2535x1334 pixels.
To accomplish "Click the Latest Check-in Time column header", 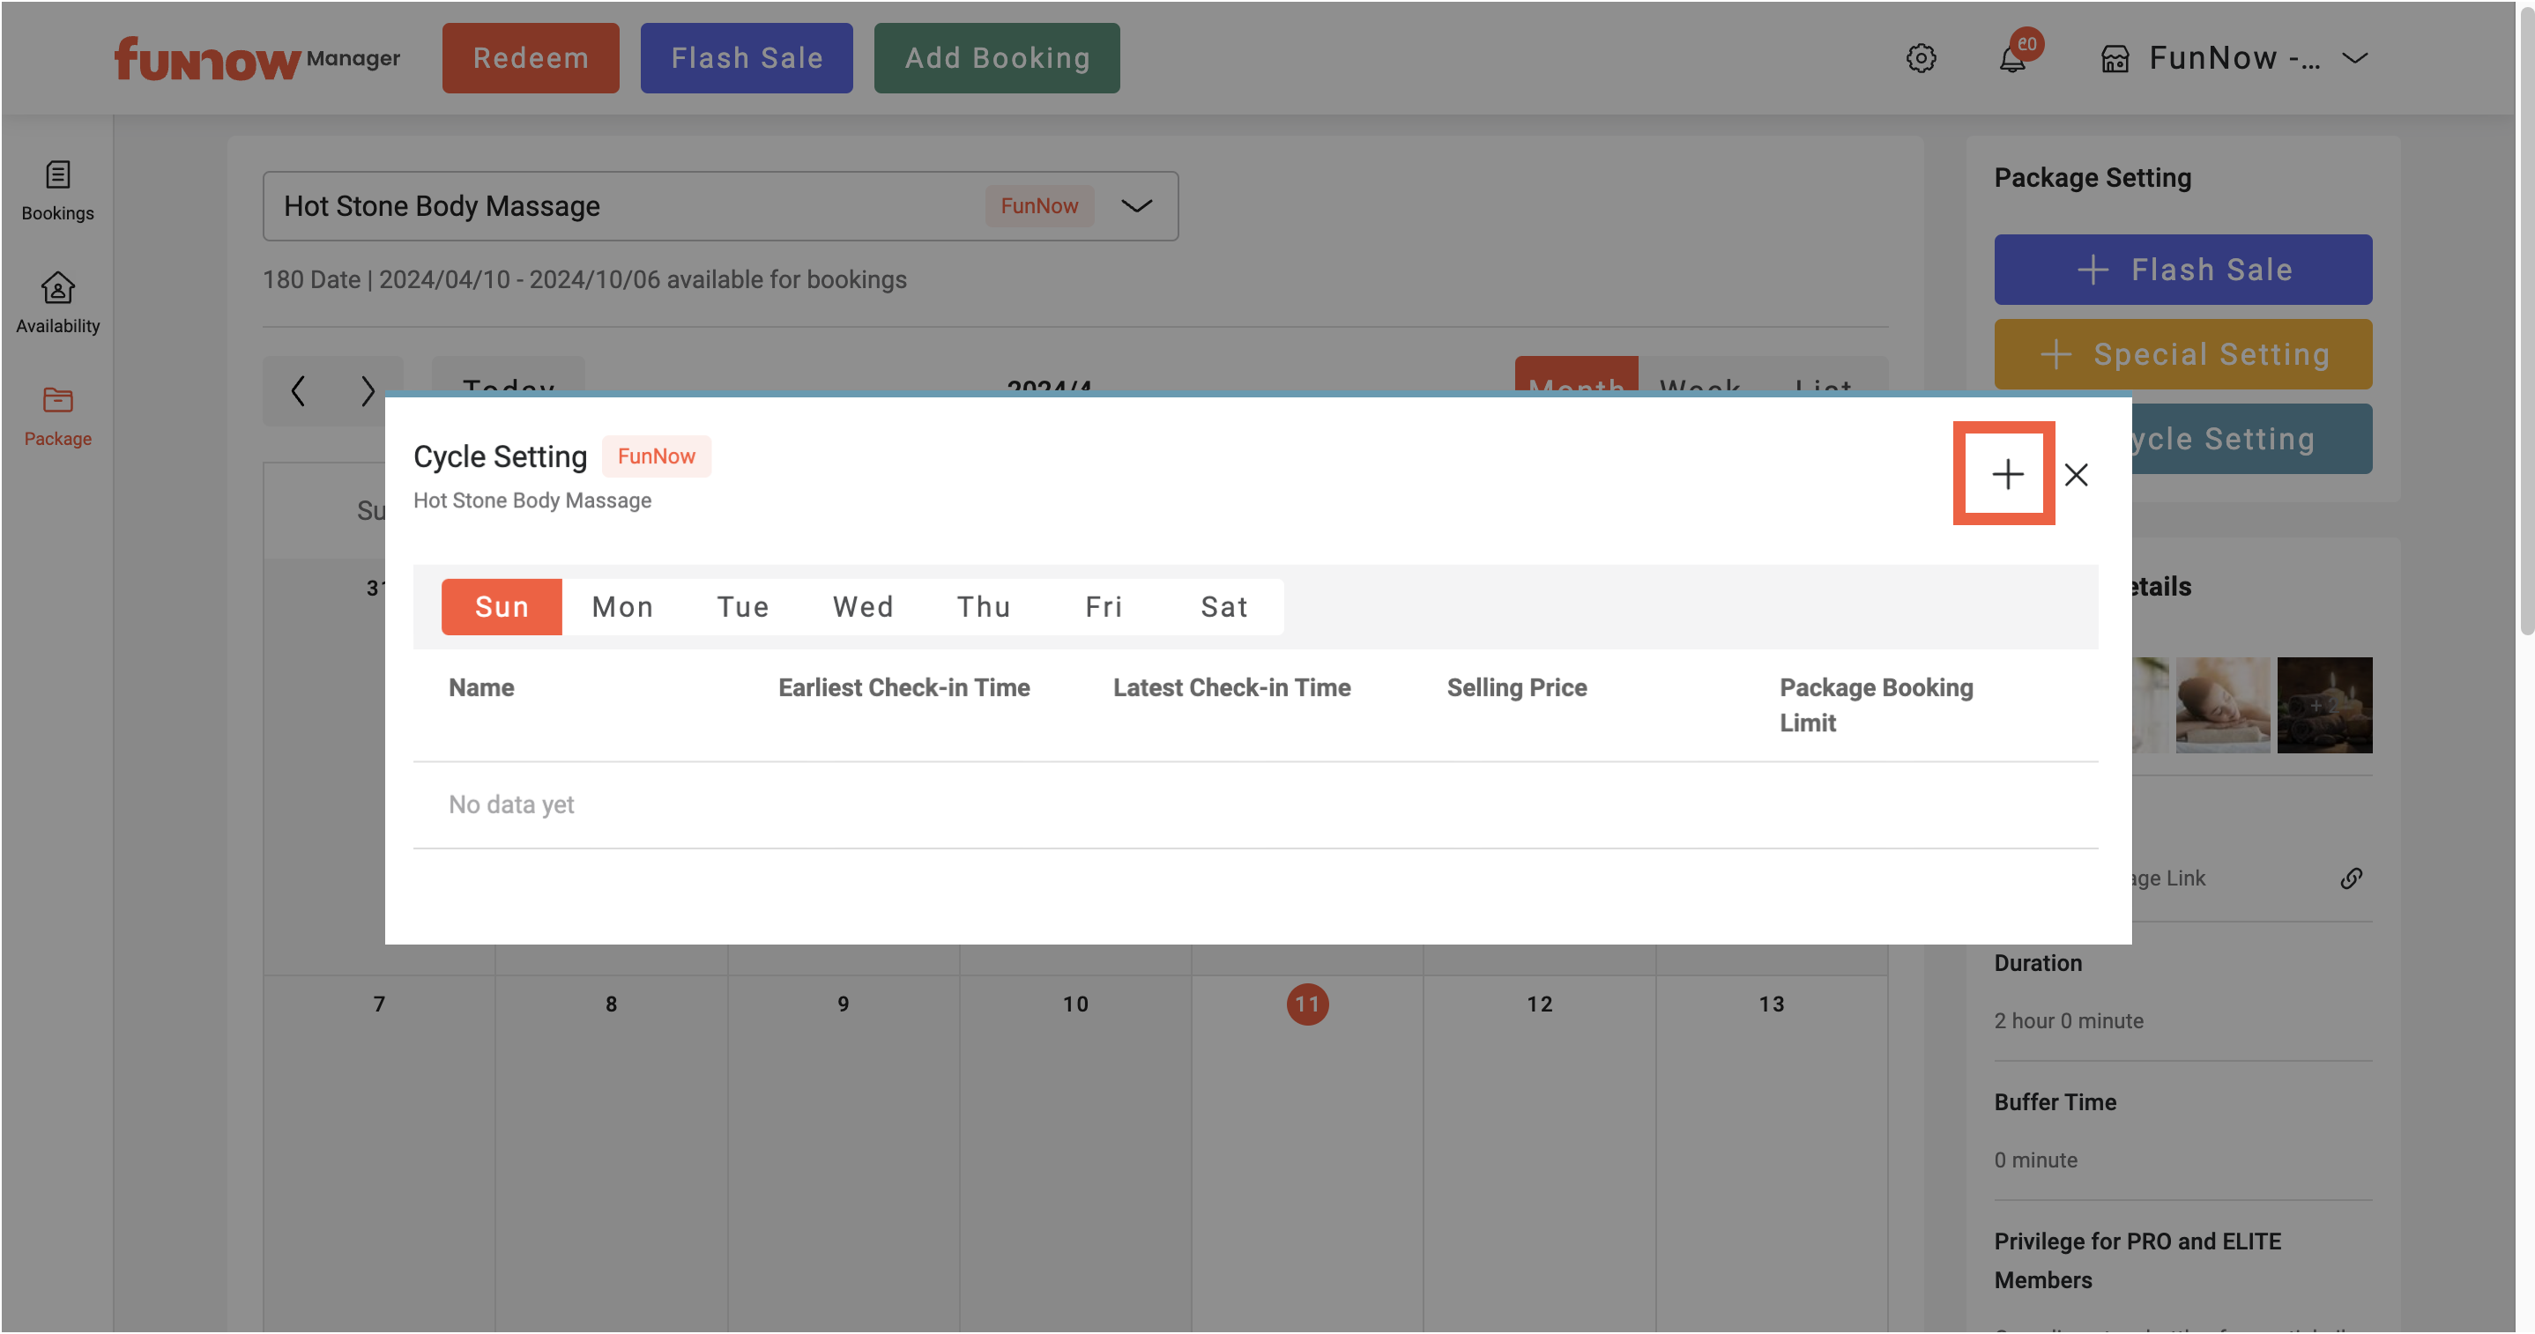I will 1231,687.
